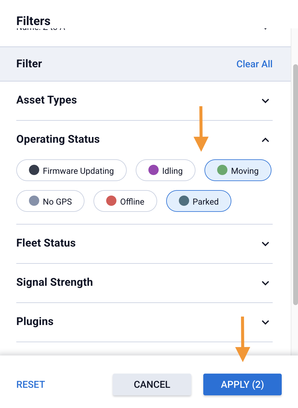298x408 pixels.
Task: Toggle the Firmware Updating filter chip
Action: (x=71, y=171)
